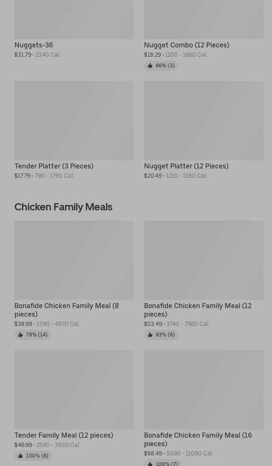Open Nugget Combo (12 Pieces) title

[187, 45]
